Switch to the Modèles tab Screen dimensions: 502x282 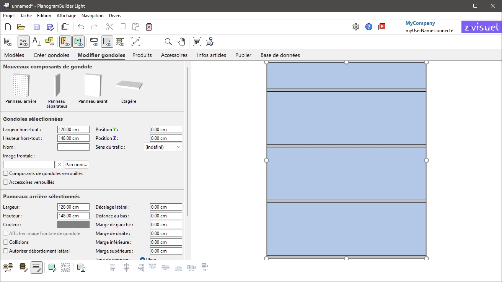coord(14,55)
